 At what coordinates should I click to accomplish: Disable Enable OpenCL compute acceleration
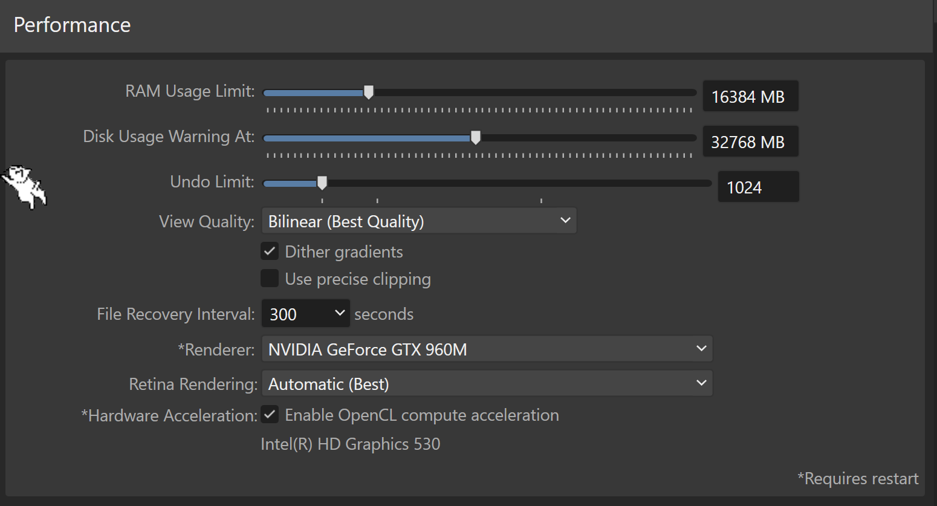pyautogui.click(x=270, y=414)
